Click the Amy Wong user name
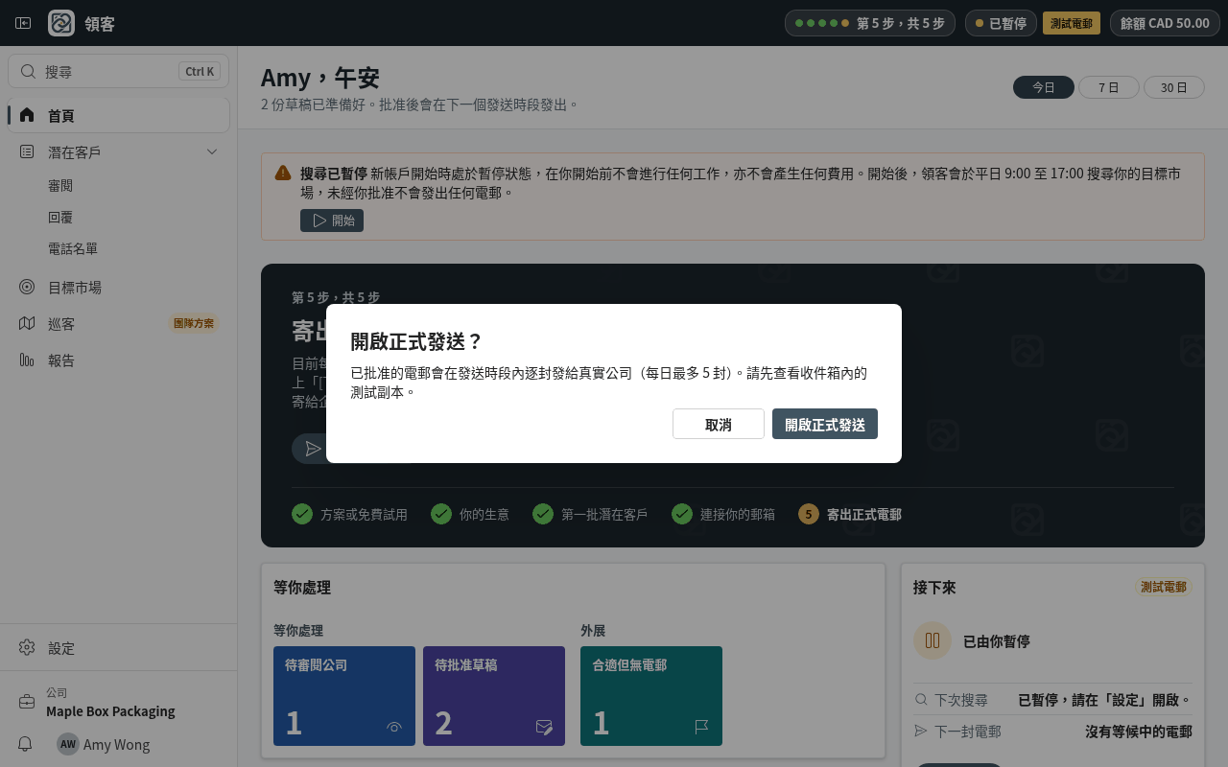Screen dimensions: 1228x767 117,744
